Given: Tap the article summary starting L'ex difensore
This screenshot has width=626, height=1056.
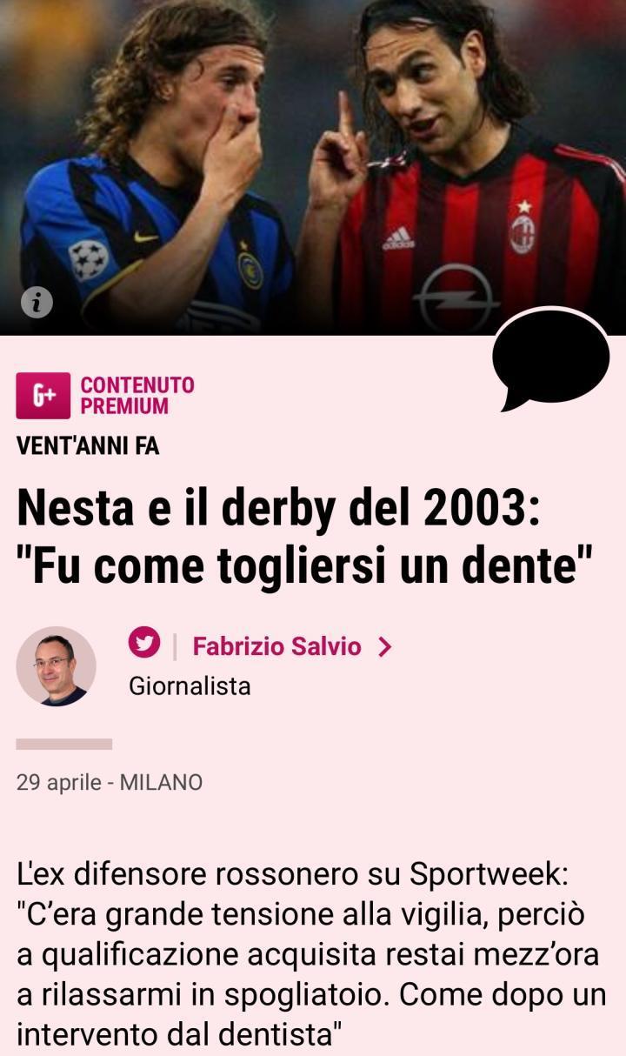Looking at the screenshot, I should click(x=312, y=955).
